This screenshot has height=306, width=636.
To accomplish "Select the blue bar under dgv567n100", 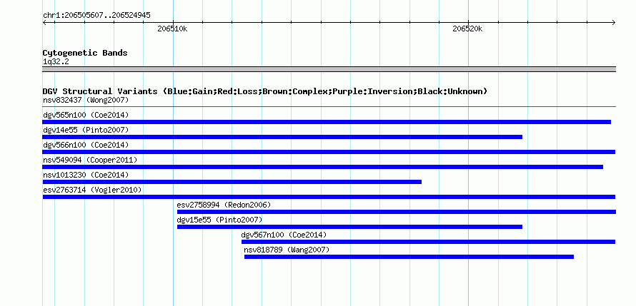I will click(428, 242).
